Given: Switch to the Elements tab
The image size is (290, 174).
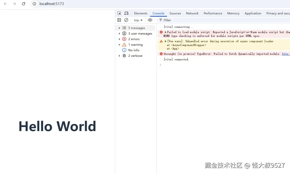Looking at the screenshot, I should [140, 13].
